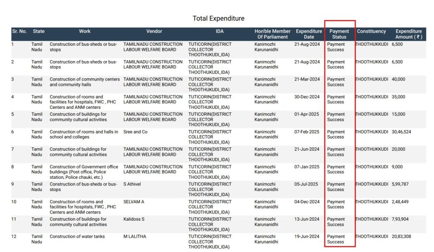Select the IDA column header
Viewport: 434px width, 252px height.
pyautogui.click(x=220, y=31)
